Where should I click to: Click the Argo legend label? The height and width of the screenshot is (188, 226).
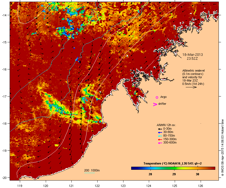coord(163,97)
